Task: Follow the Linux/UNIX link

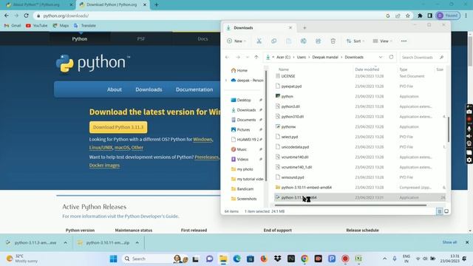Action: click(101, 148)
